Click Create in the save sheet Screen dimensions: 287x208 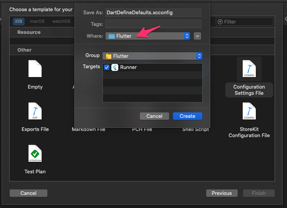pos(188,116)
